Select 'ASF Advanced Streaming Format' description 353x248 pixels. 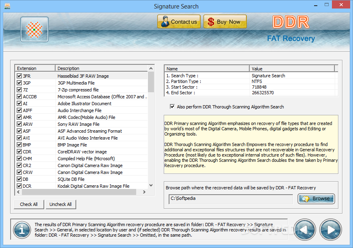[x=90, y=131]
